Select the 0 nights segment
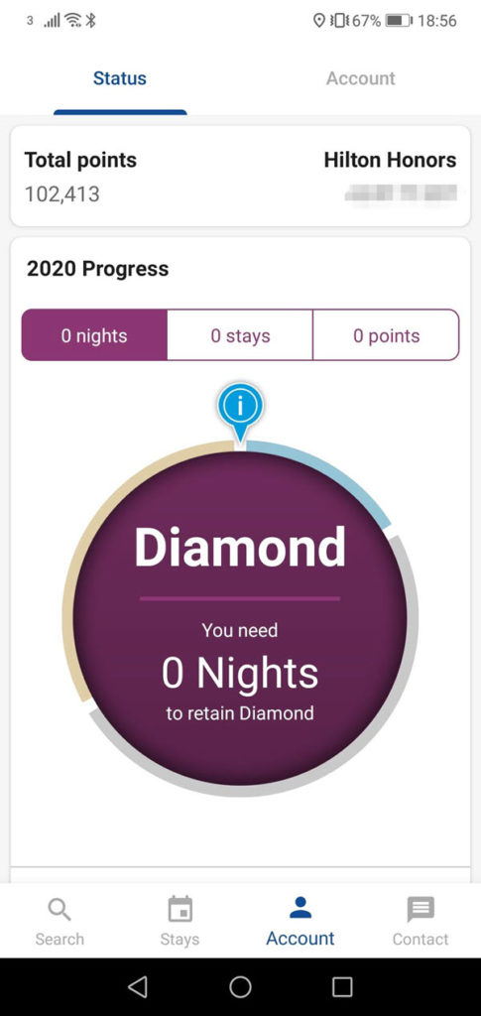Image resolution: width=481 pixels, height=1016 pixels. tap(94, 335)
